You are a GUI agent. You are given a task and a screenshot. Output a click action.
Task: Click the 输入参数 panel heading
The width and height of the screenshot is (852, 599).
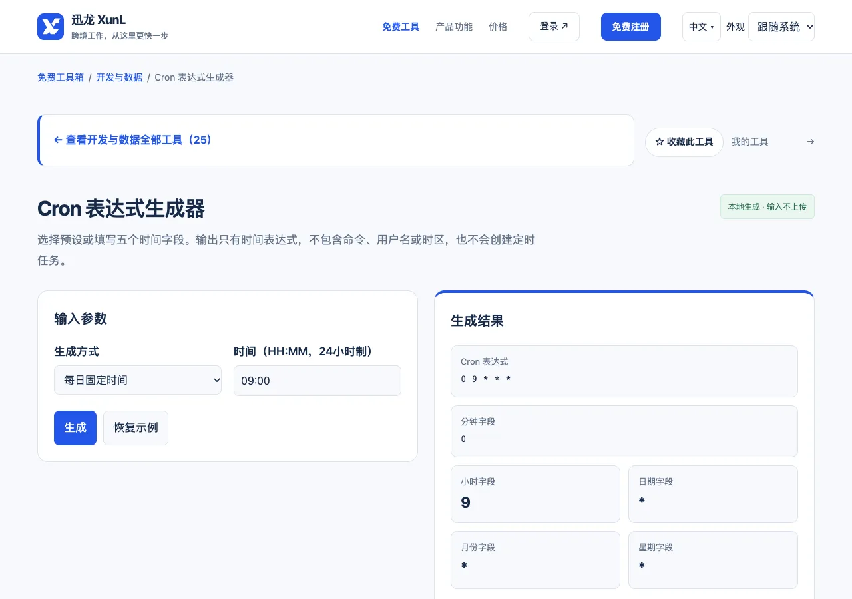(81, 319)
